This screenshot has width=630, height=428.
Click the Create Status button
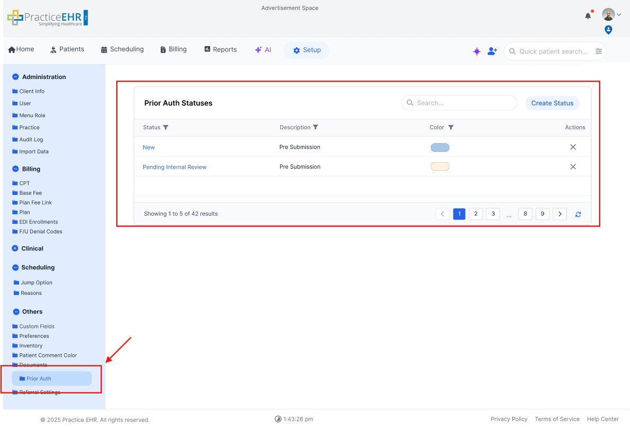pyautogui.click(x=552, y=103)
